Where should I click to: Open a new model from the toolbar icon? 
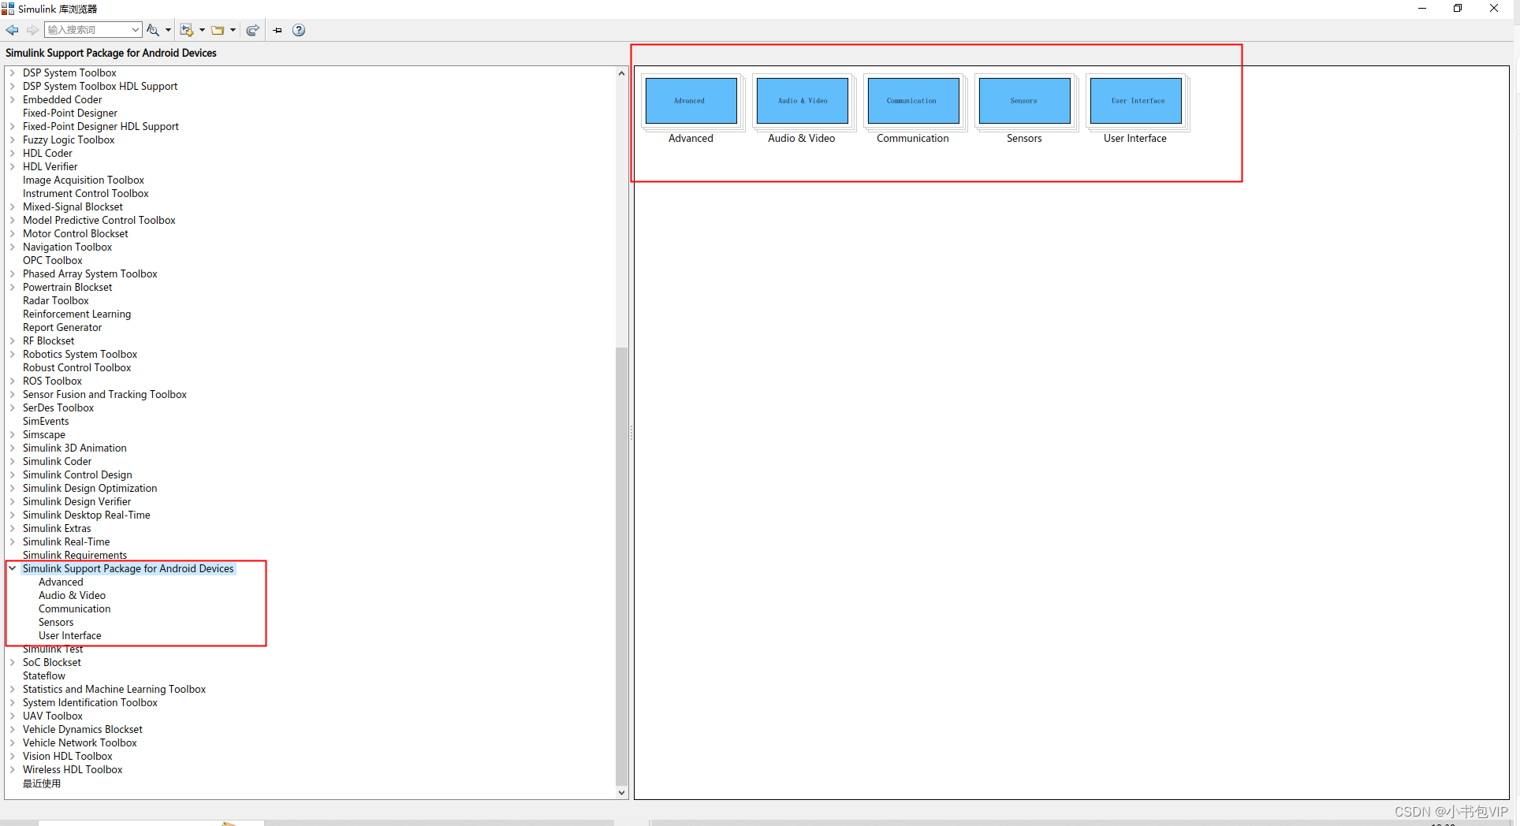tap(187, 30)
